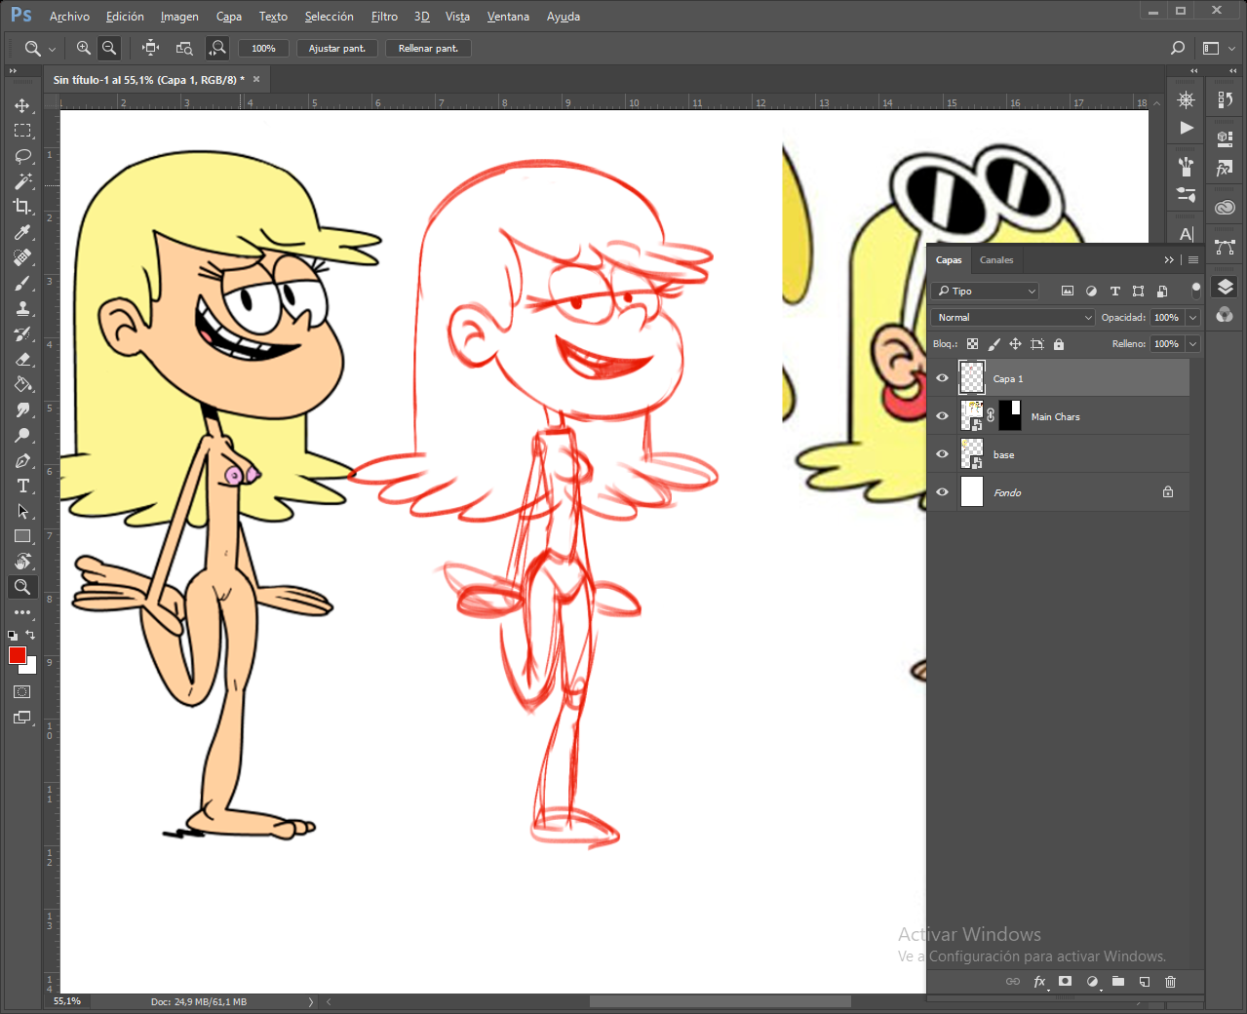The image size is (1247, 1014).
Task: Activate the Horizontal Type tool
Action: click(22, 486)
